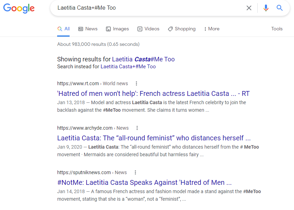Click the Jan 14, 2018 snippet text
The height and width of the screenshot is (210, 294).
[x=159, y=195]
